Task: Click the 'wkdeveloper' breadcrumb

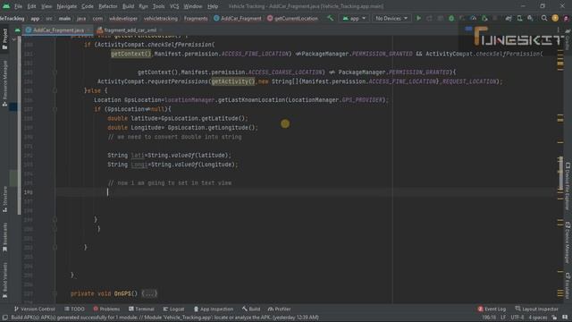Action: [123, 18]
